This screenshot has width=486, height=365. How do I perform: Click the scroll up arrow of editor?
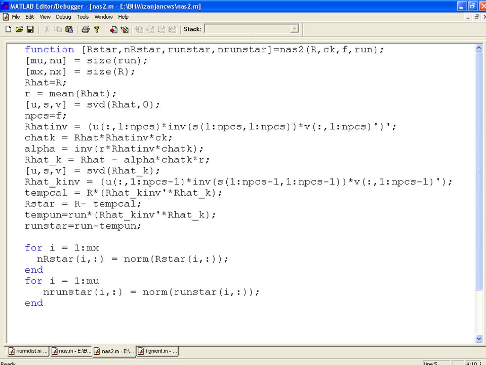pos(478,48)
